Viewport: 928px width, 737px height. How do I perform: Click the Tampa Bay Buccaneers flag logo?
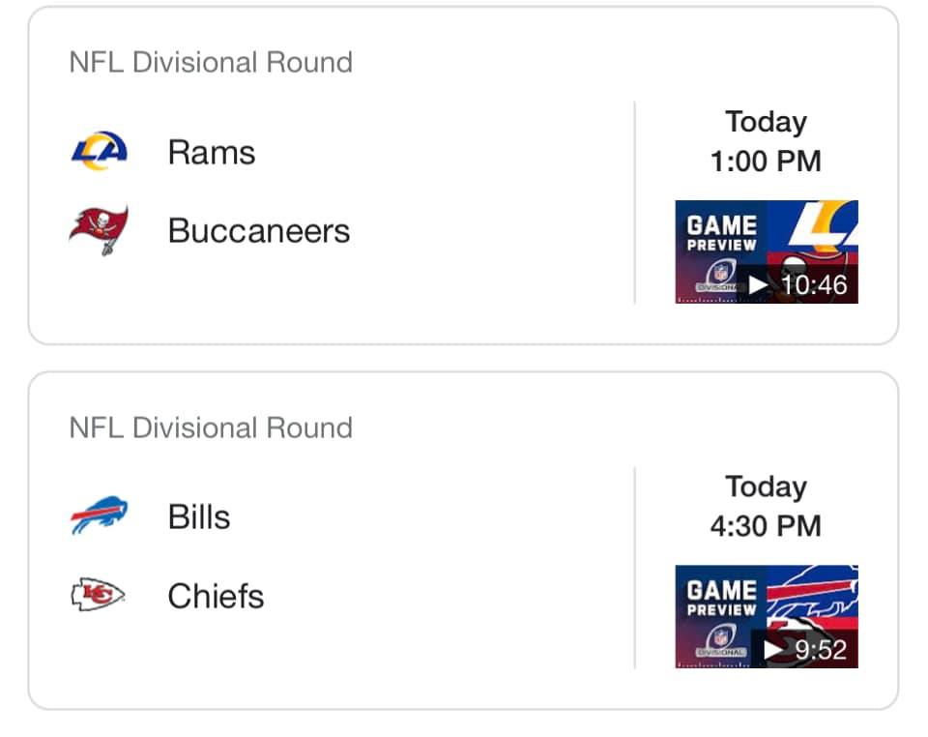click(x=99, y=230)
